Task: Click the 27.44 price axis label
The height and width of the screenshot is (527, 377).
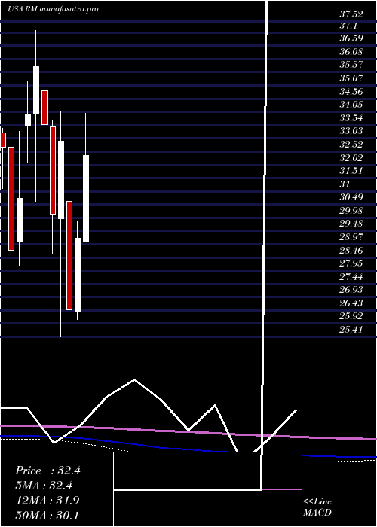Action: [x=351, y=277]
